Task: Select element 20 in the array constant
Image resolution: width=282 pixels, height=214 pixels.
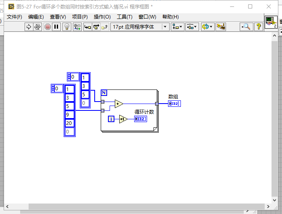Action: (70, 123)
